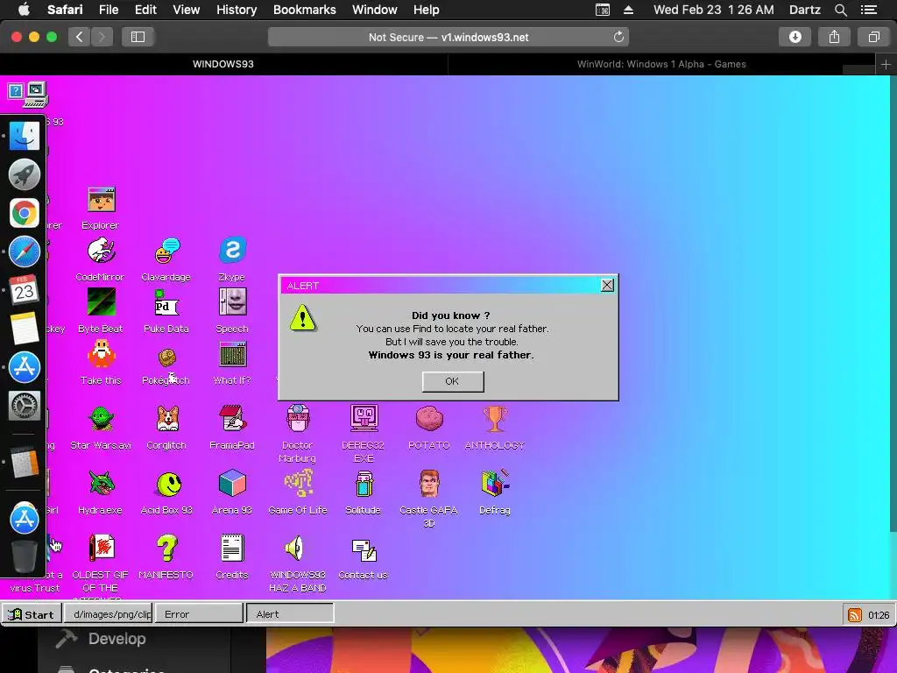
Task: Open Launchpad from the Dock
Action: (24, 174)
